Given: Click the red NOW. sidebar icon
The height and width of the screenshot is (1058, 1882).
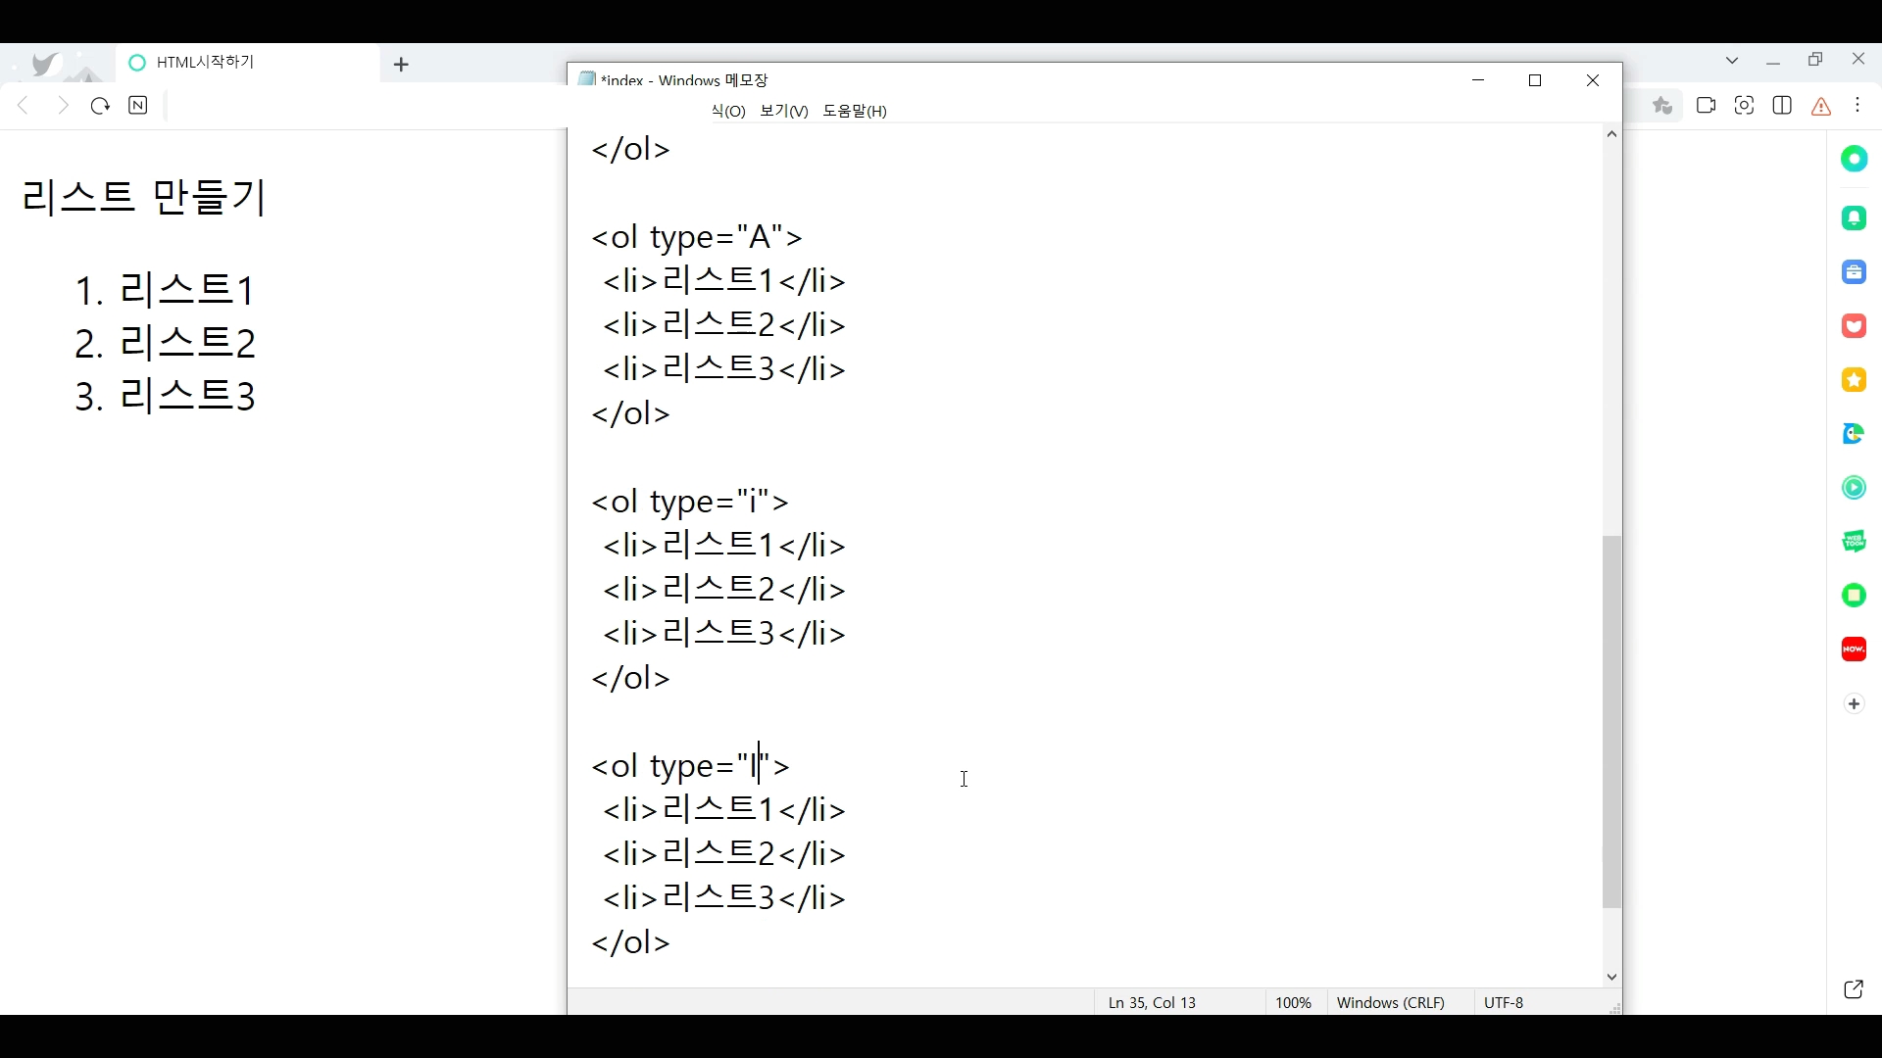Looking at the screenshot, I should pyautogui.click(x=1854, y=649).
